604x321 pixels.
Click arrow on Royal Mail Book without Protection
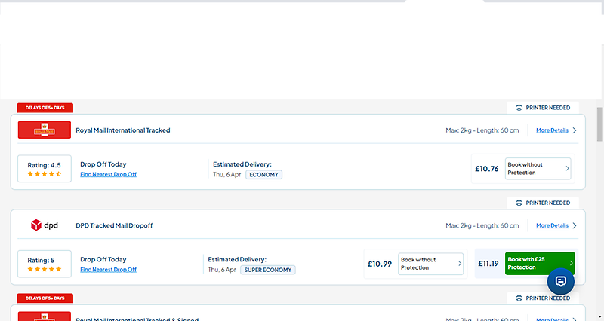567,169
